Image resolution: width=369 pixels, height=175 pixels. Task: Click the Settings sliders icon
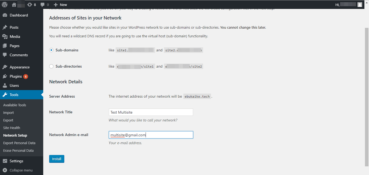click(5, 161)
